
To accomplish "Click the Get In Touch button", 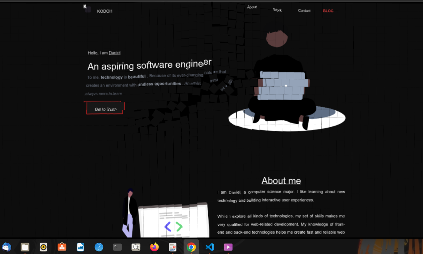I will coord(104,108).
